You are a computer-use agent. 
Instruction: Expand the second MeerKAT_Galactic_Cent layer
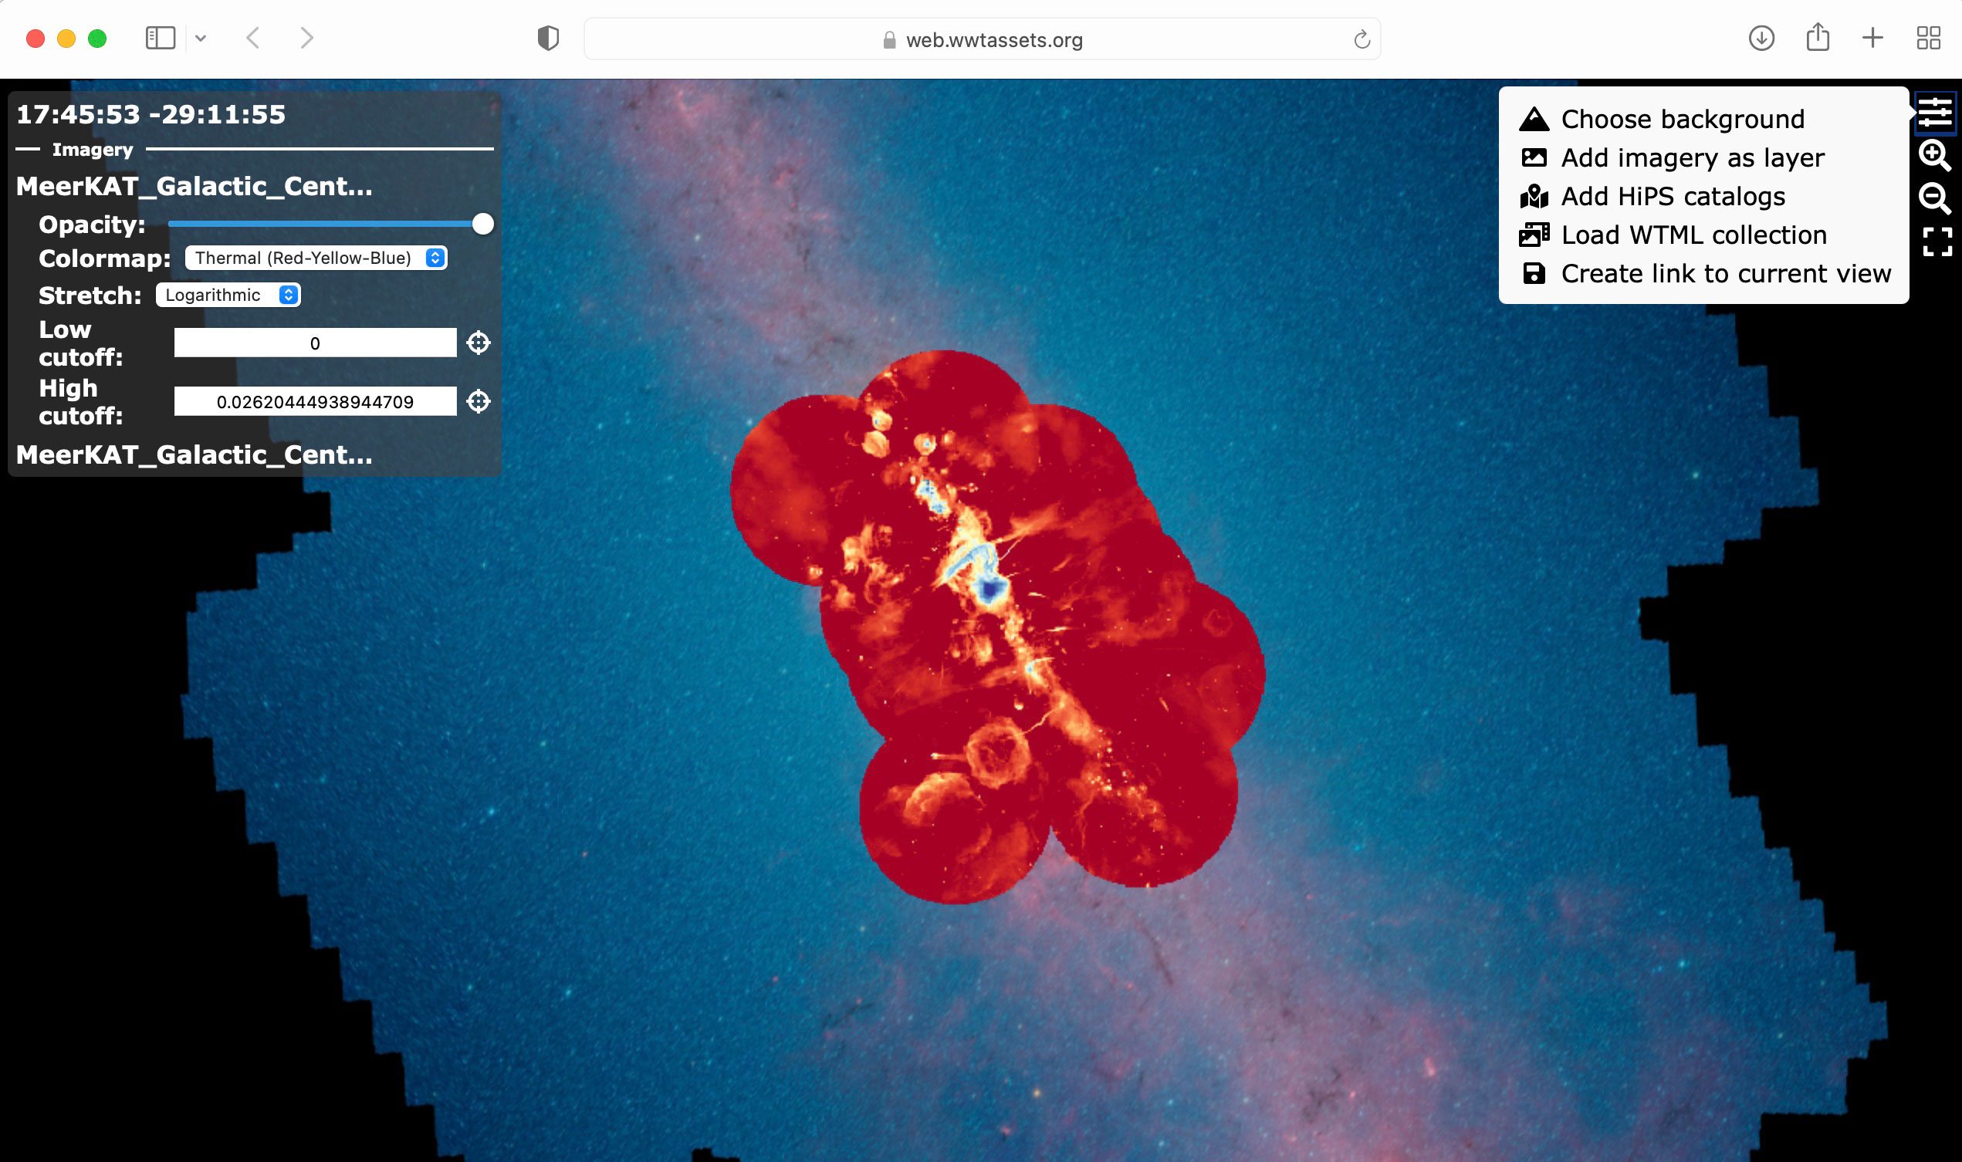point(195,455)
